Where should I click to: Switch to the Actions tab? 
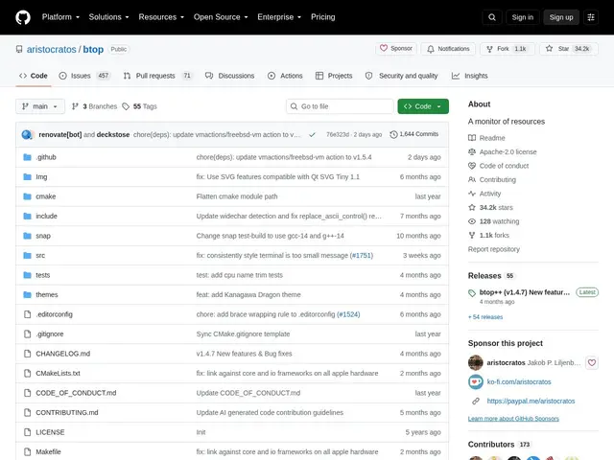[285, 76]
